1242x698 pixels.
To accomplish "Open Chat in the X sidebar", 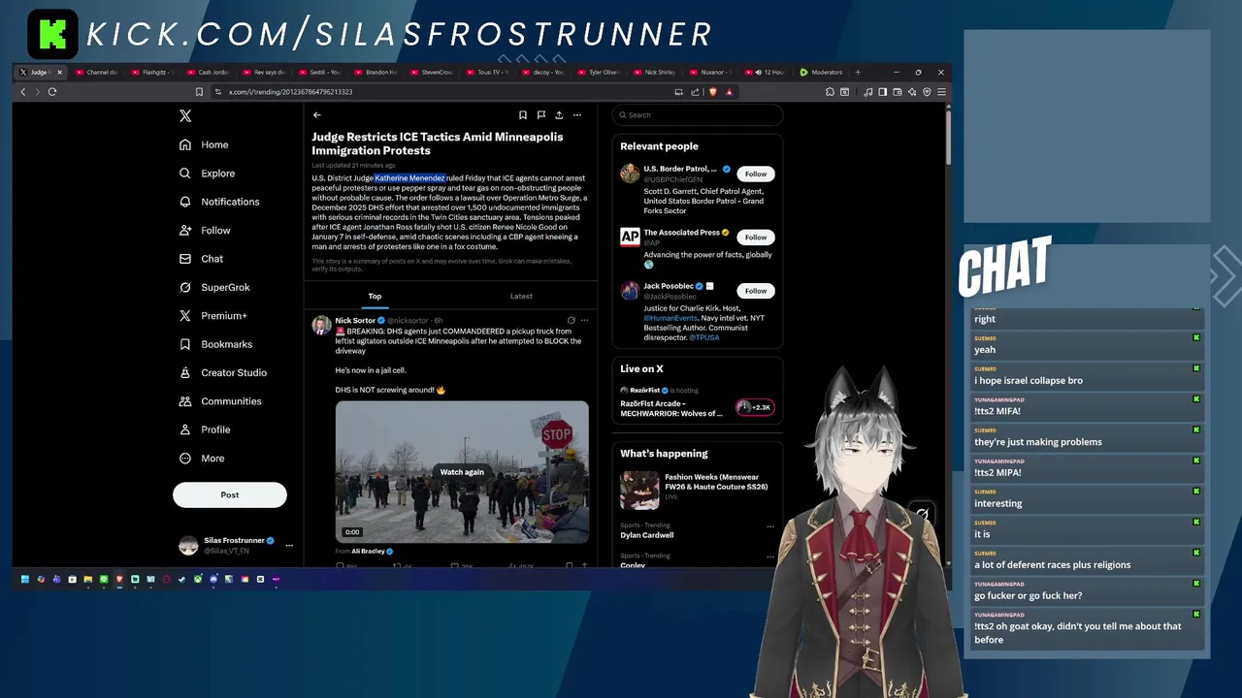I will (202, 259).
